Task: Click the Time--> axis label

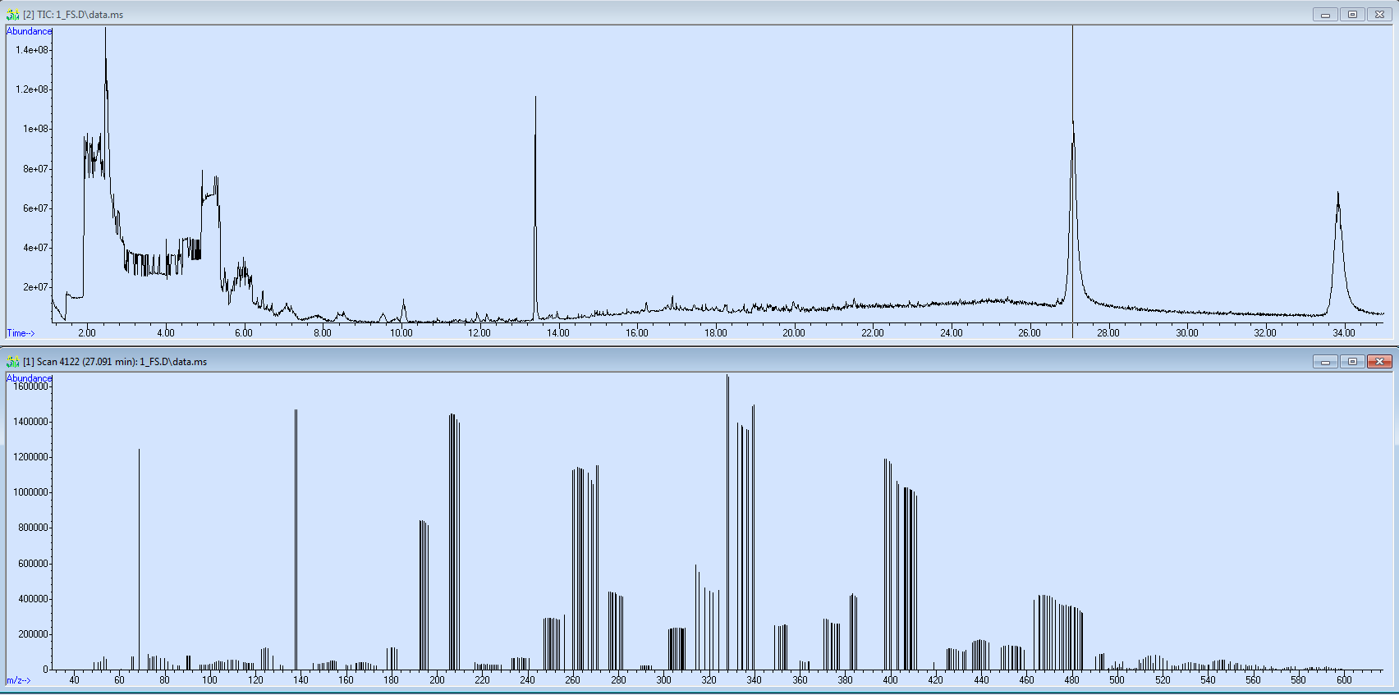Action: [x=21, y=333]
